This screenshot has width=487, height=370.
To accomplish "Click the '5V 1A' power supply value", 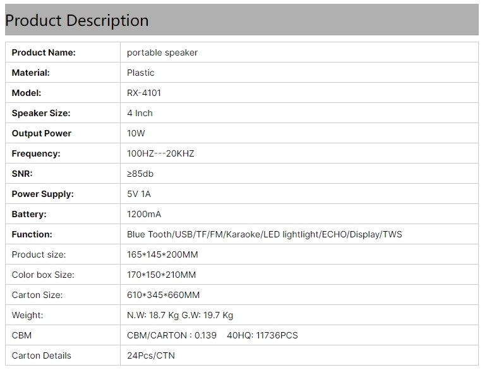I will pos(139,194).
